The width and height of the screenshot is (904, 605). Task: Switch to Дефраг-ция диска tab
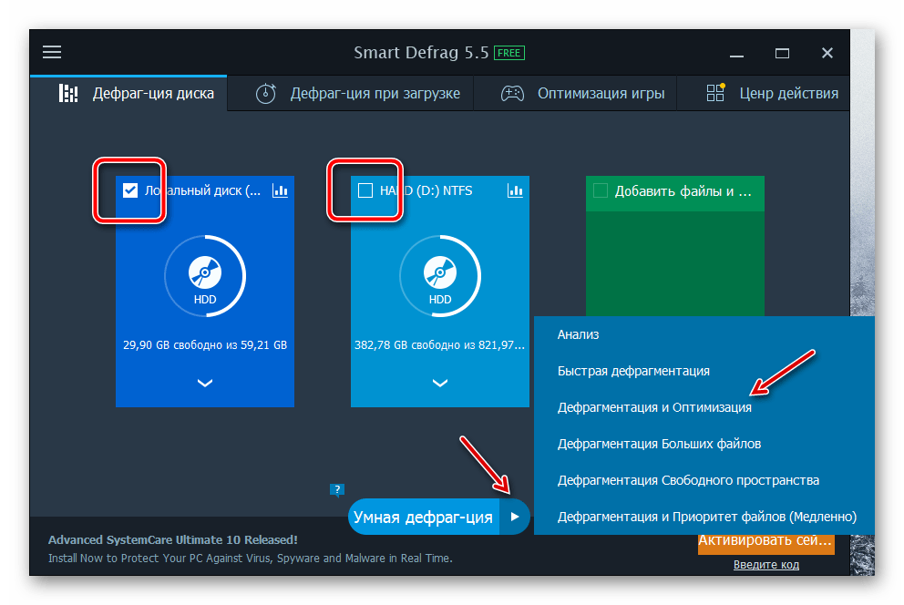[128, 93]
